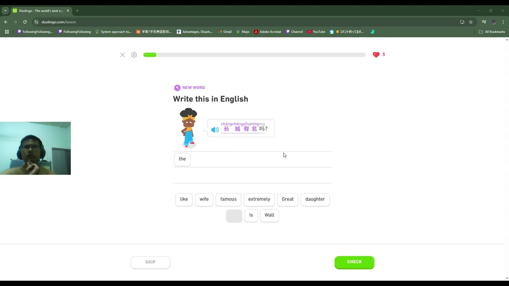The height and width of the screenshot is (286, 509).
Task: Click the purple New Word badge icon
Action: (x=177, y=88)
